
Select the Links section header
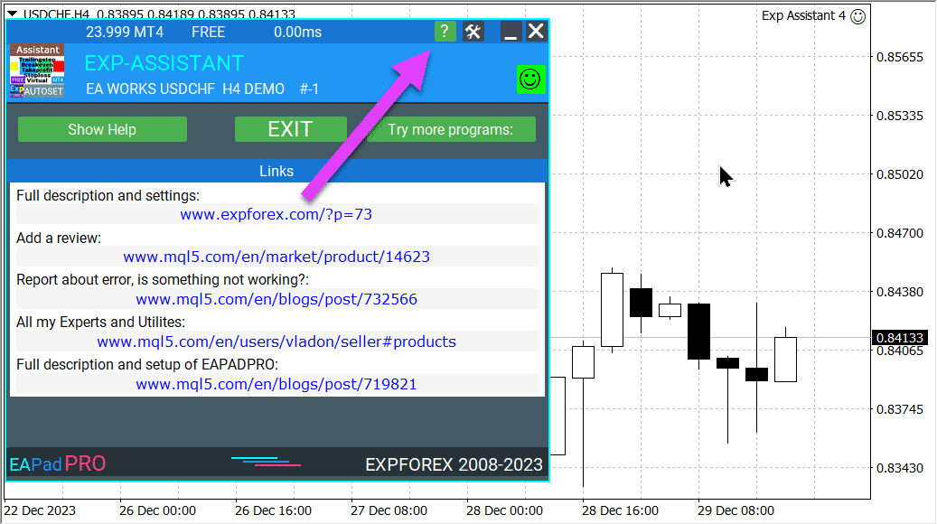click(276, 171)
